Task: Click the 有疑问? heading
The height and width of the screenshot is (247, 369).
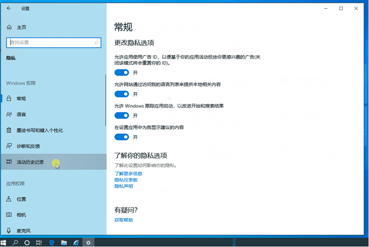Action: point(126,210)
